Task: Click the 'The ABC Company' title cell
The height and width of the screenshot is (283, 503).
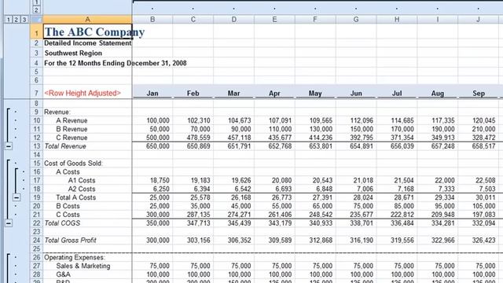Action: [87, 31]
